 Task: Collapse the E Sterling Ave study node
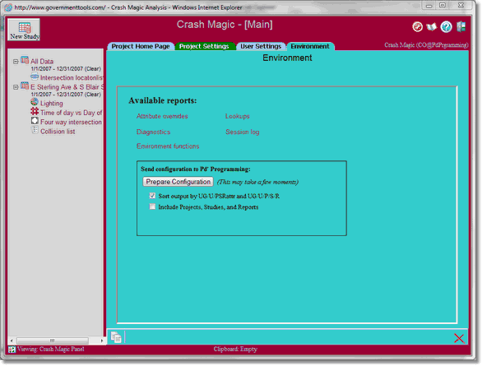pos(16,87)
